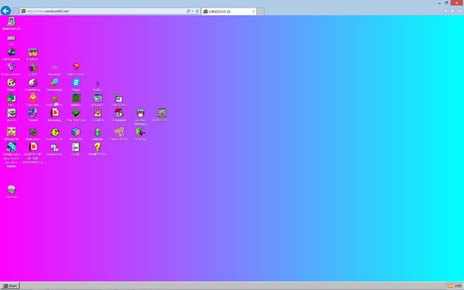Open the CodeMirror icon
The width and height of the screenshot is (464, 290).
tap(33, 85)
